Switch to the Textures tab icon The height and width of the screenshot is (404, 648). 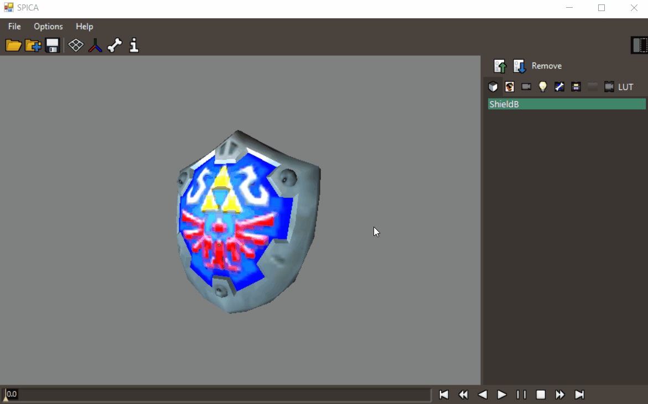click(x=510, y=87)
